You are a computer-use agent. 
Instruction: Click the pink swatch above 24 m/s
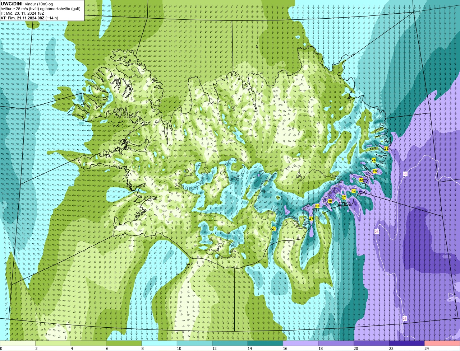(x=442, y=343)
